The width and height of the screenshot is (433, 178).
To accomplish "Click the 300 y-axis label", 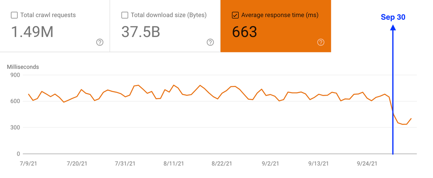I will click(15, 128).
